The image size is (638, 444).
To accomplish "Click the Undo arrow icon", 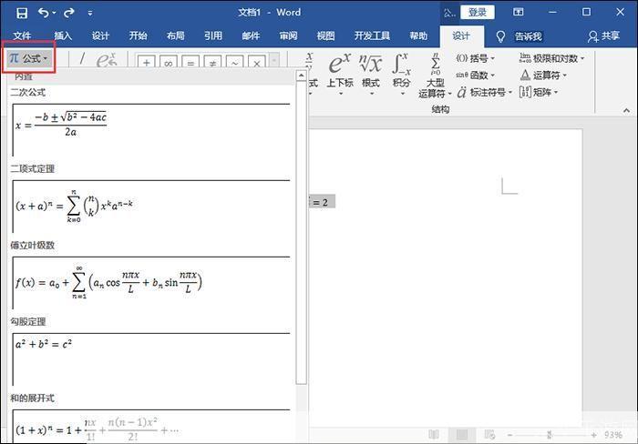I will point(44,13).
